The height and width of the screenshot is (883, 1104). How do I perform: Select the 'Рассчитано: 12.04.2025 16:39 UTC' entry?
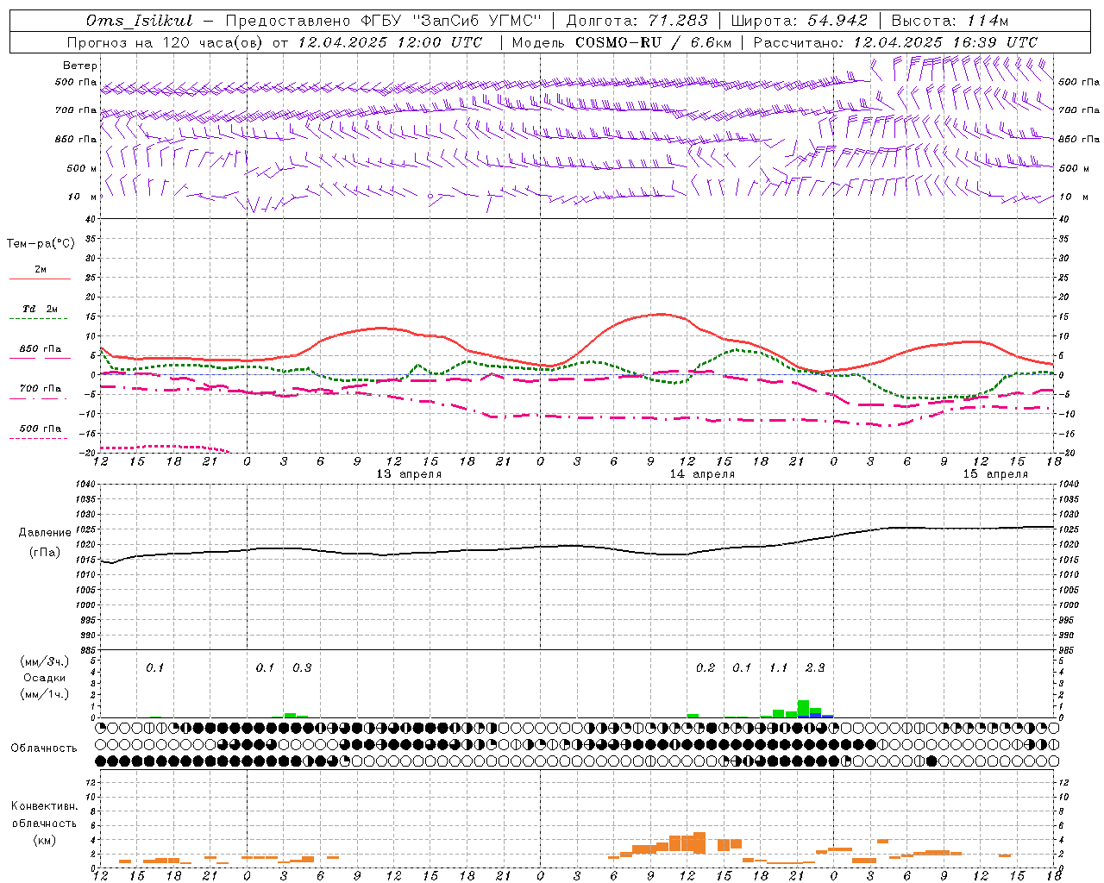pos(895,42)
